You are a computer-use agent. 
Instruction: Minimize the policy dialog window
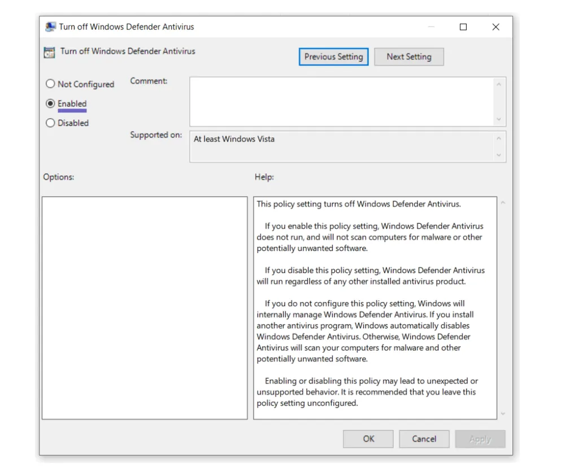(431, 27)
